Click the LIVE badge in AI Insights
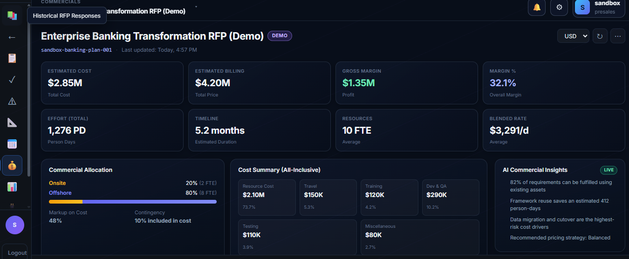This screenshot has width=629, height=259. (x=608, y=170)
